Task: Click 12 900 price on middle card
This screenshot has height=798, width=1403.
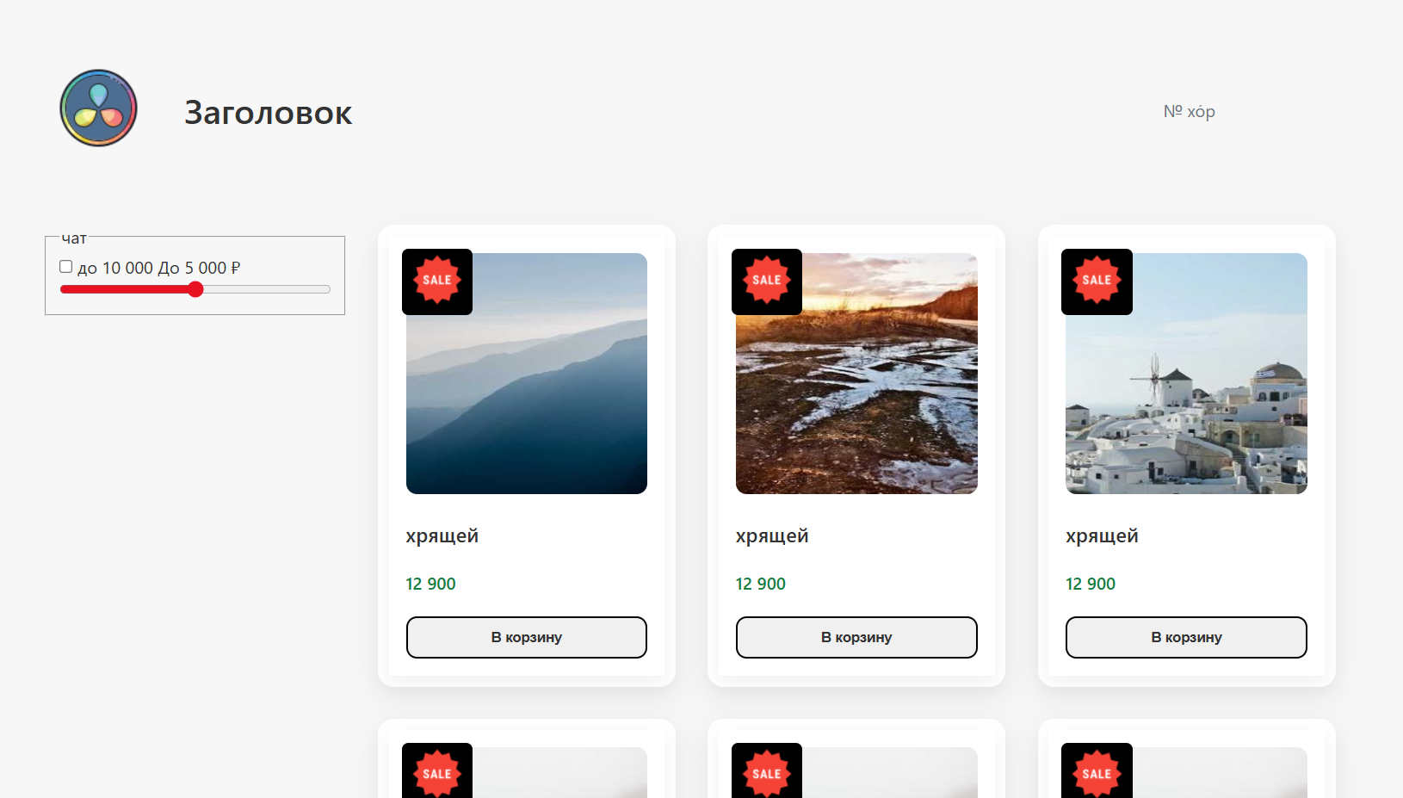Action: (760, 584)
